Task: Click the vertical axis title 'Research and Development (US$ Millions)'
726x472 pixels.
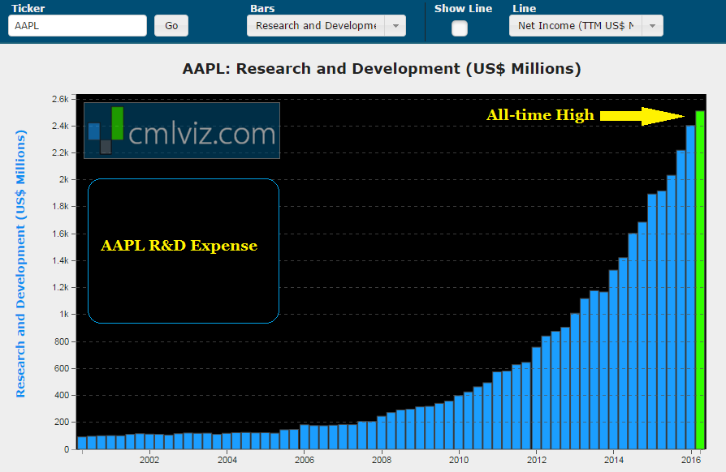Action: (21, 264)
